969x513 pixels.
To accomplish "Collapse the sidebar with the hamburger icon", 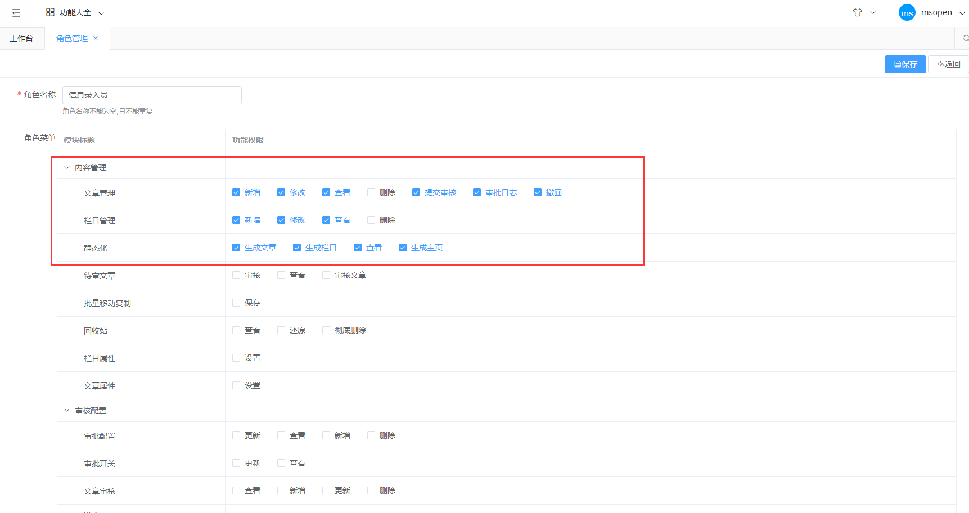I will coord(16,13).
